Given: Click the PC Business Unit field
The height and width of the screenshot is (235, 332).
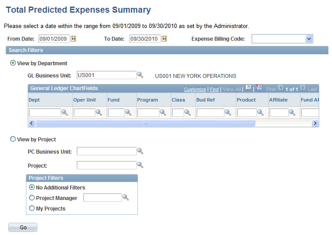Looking at the screenshot, I should [107, 151].
